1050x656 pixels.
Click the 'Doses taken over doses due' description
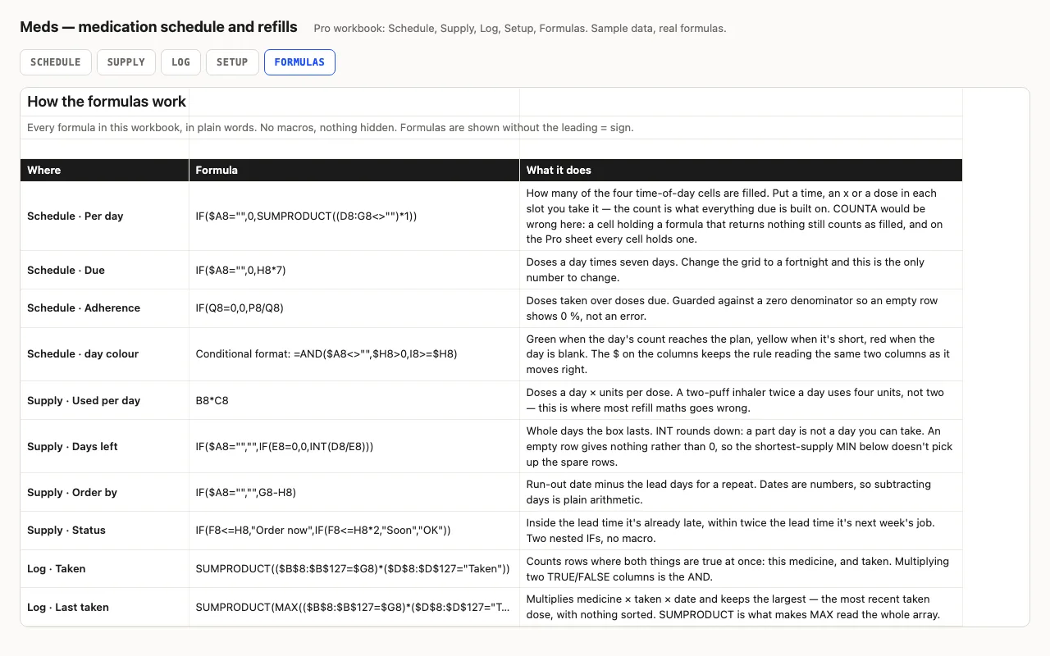click(741, 308)
